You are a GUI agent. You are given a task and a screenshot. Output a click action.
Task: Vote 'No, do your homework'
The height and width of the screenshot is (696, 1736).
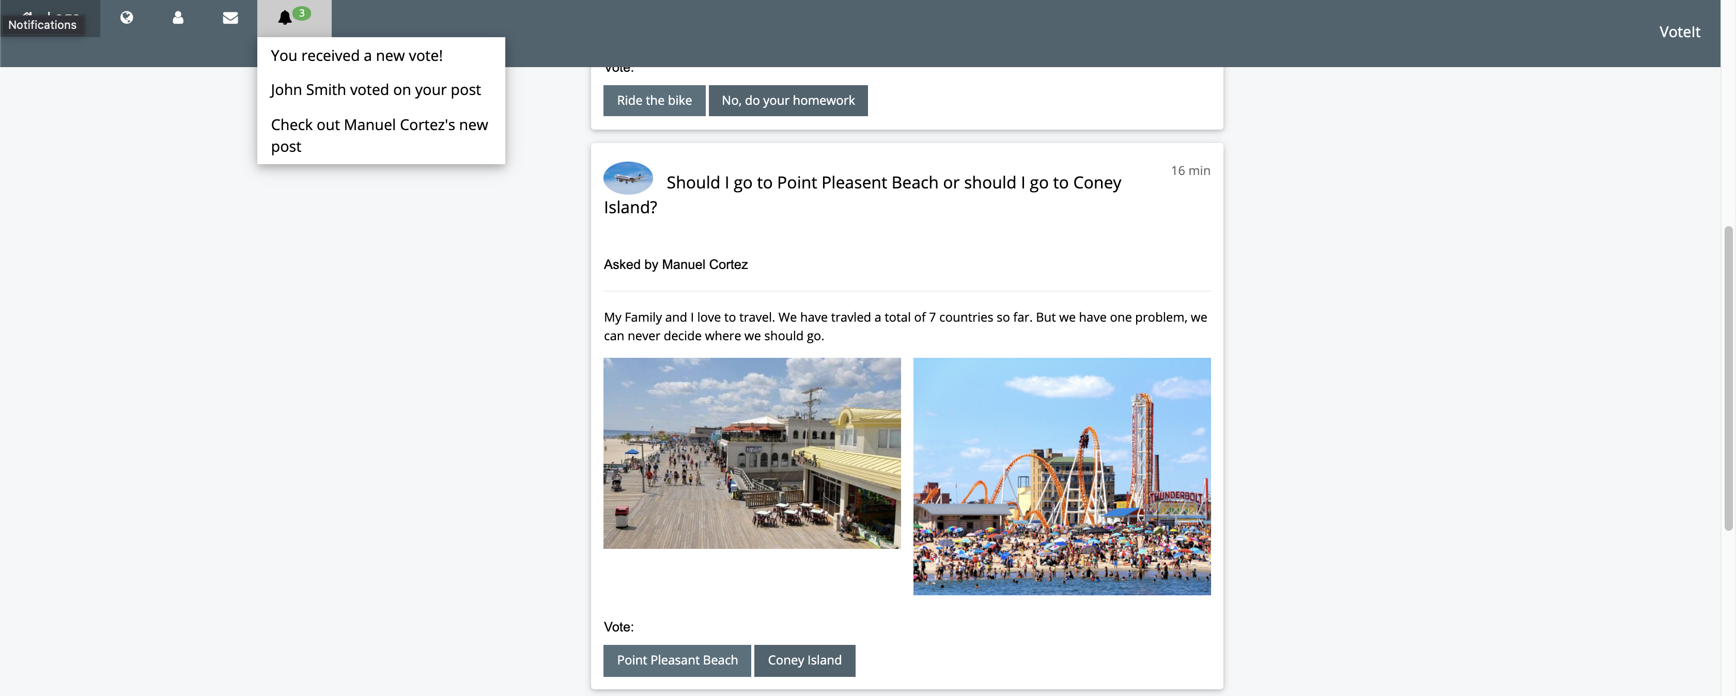click(787, 100)
